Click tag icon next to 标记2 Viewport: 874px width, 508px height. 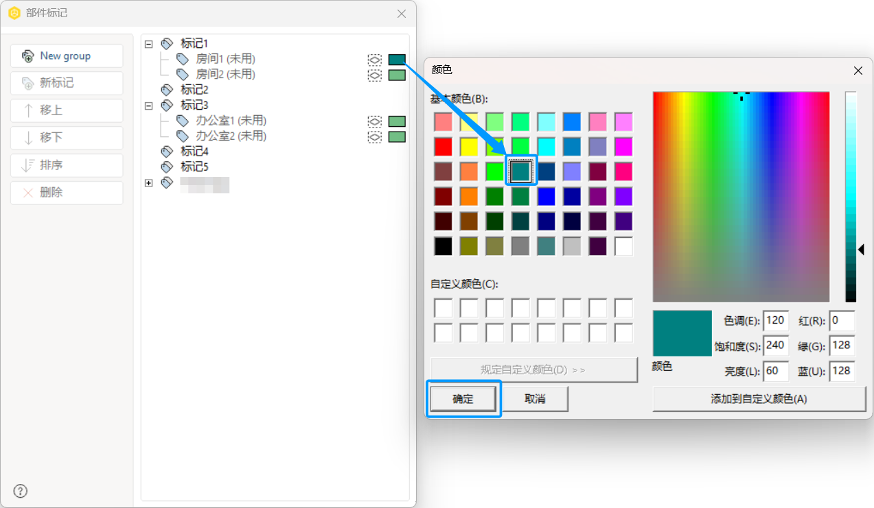[x=167, y=90]
